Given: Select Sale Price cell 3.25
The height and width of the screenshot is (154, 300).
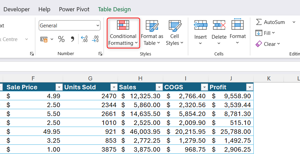Looking at the screenshot, I should click(x=33, y=140).
